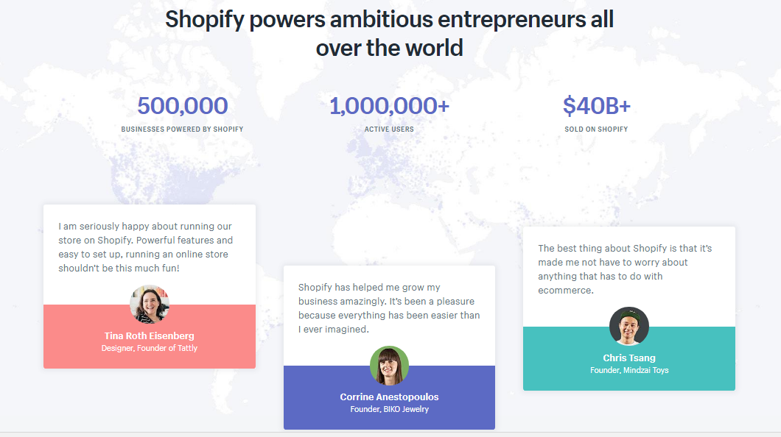781x437 pixels.
Task: Click Designer, Founder of Tattly subtitle
Action: pos(150,348)
